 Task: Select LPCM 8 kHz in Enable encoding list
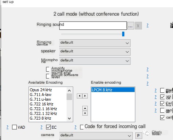click(113, 90)
